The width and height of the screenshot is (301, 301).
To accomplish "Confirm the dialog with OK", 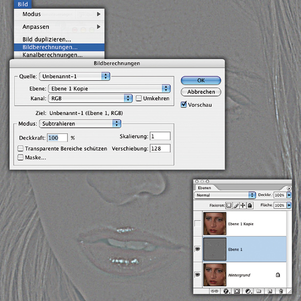I will point(201,80).
